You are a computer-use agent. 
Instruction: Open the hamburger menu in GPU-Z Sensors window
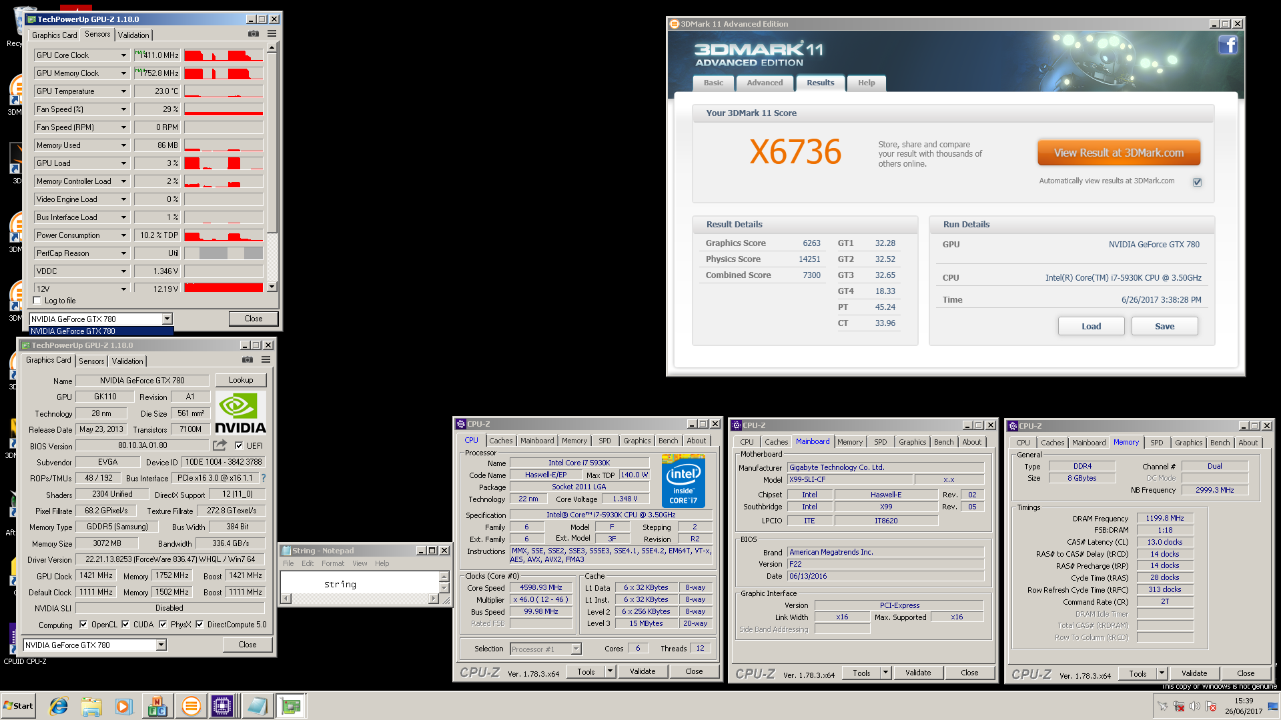pos(272,33)
